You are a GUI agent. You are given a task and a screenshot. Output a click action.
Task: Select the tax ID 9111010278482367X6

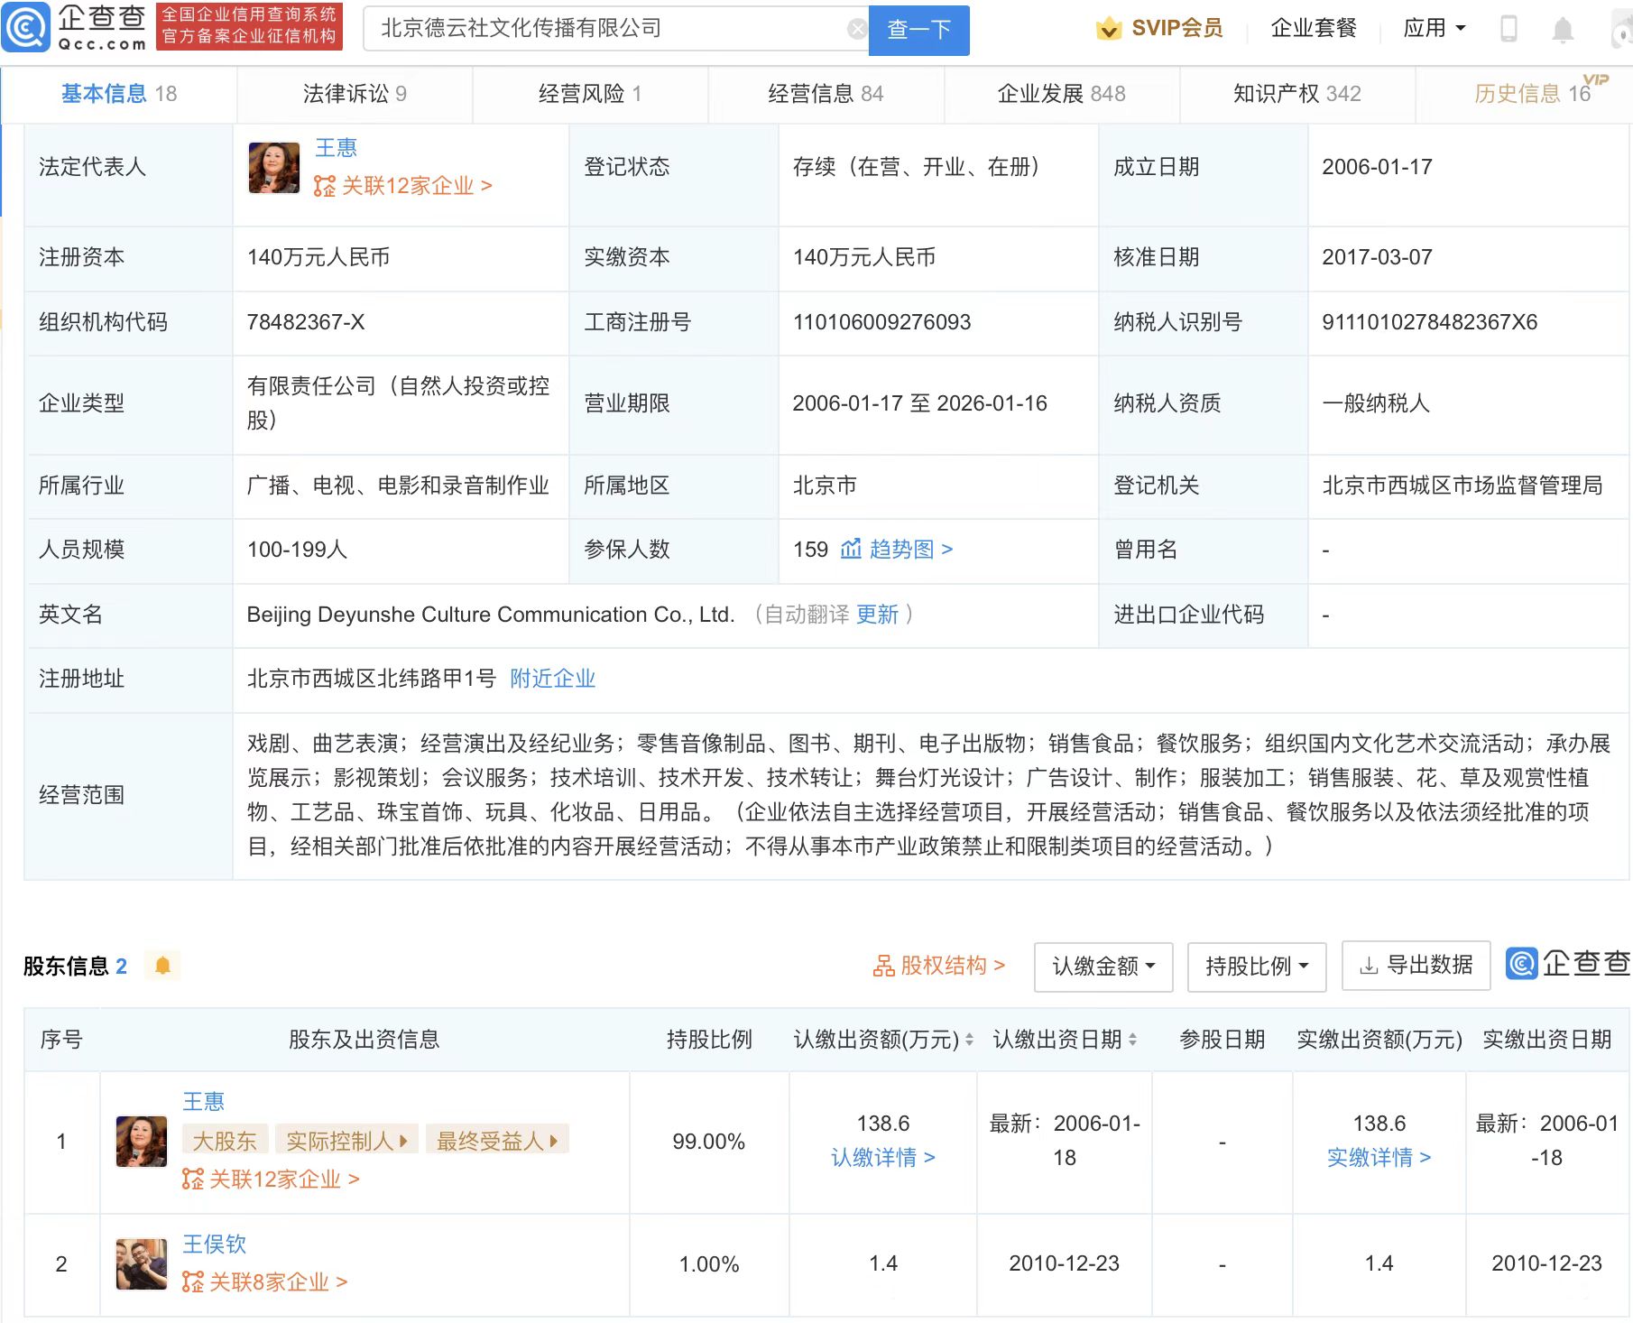tap(1429, 322)
